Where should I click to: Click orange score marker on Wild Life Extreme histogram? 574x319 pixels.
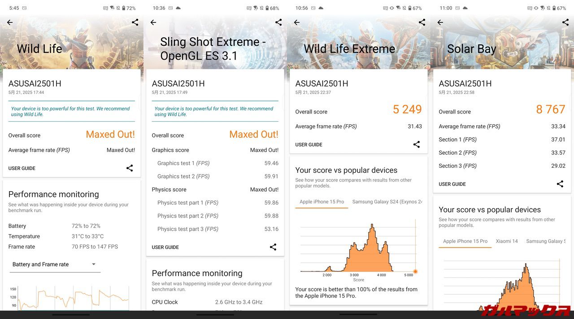pyautogui.click(x=415, y=271)
